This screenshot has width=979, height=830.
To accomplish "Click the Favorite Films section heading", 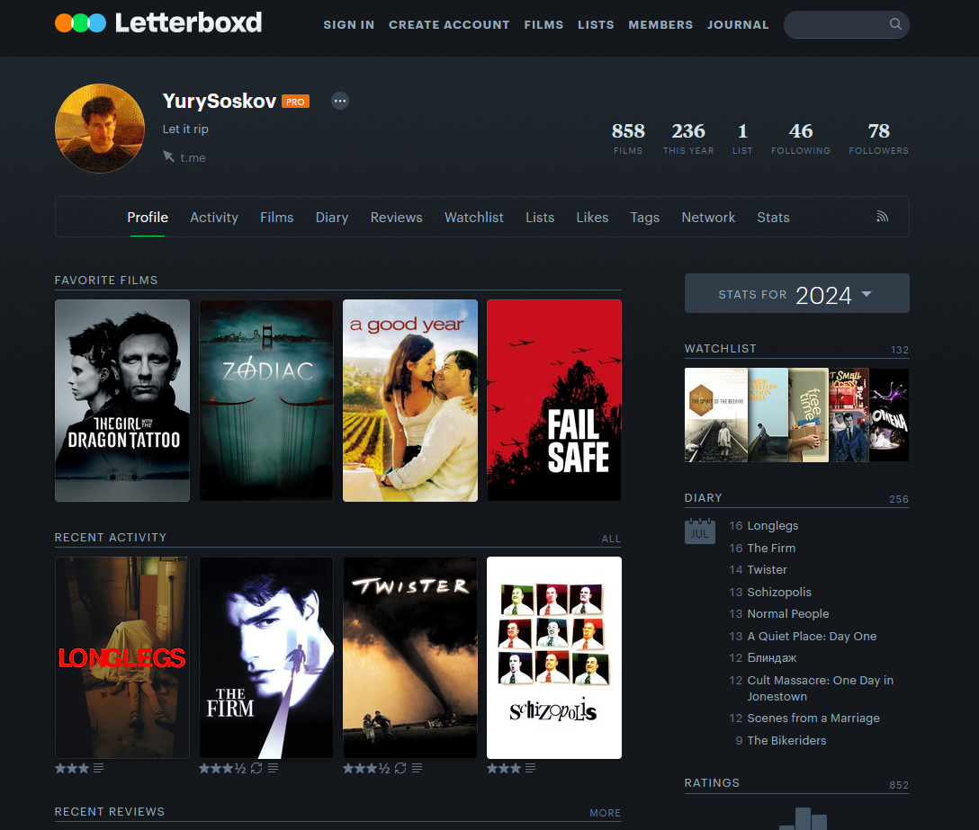I will click(106, 281).
